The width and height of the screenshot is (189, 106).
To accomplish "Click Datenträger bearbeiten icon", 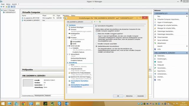I will click(155, 31).
